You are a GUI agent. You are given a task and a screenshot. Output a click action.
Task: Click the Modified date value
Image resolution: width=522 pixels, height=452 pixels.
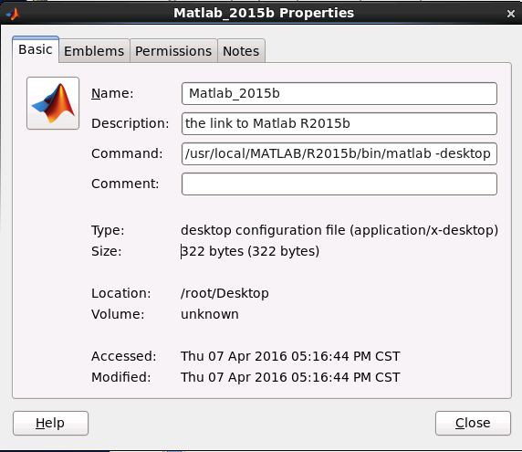point(290,377)
